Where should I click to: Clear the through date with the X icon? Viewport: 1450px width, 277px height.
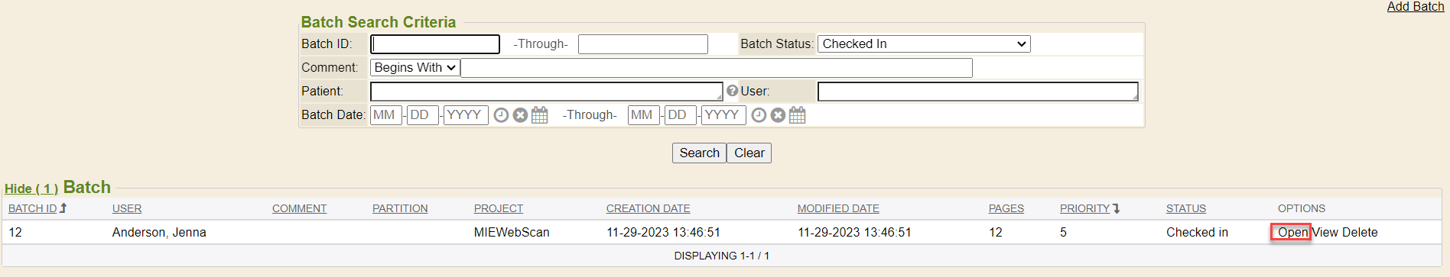[778, 115]
